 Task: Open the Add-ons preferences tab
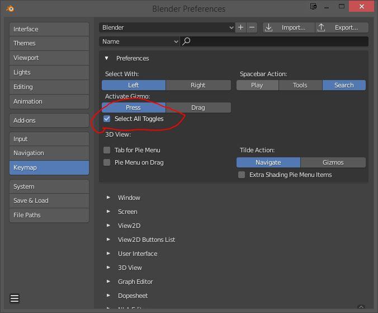point(49,120)
